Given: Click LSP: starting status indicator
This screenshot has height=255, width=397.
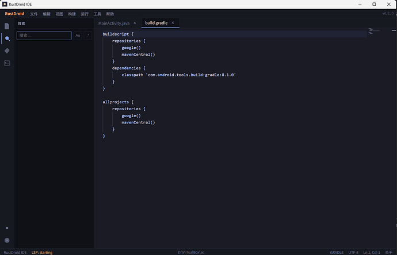Looking at the screenshot, I should (42, 252).
